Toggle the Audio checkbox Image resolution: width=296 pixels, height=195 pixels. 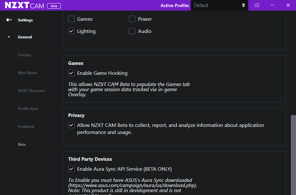[132, 31]
